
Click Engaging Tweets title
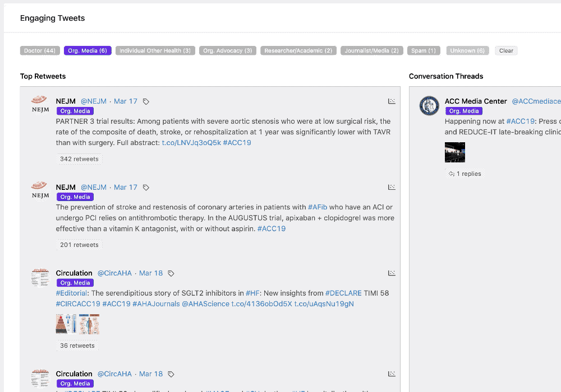[x=53, y=18]
